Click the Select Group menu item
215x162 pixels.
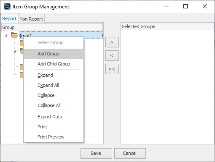(54, 42)
